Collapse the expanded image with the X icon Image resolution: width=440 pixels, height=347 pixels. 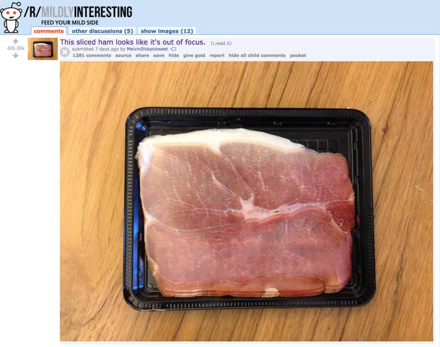tap(65, 52)
